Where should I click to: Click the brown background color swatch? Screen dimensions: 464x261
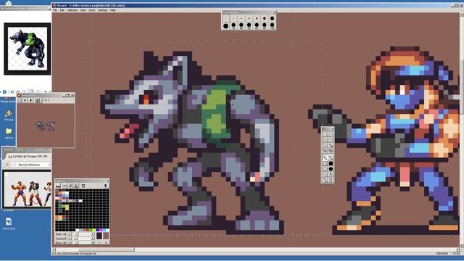107,236
